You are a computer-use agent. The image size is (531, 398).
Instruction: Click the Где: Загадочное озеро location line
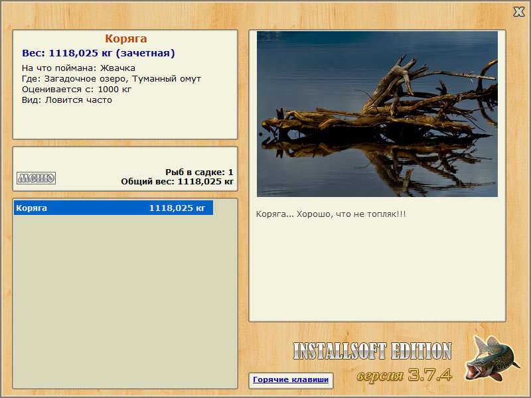pyautogui.click(x=112, y=79)
